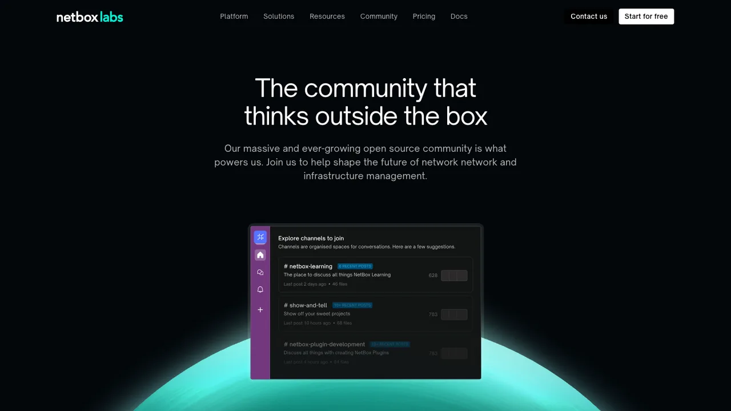
Task: Click the 628 member count
Action: (433, 276)
